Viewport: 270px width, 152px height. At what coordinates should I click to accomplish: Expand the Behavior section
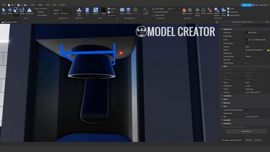(x=221, y=103)
